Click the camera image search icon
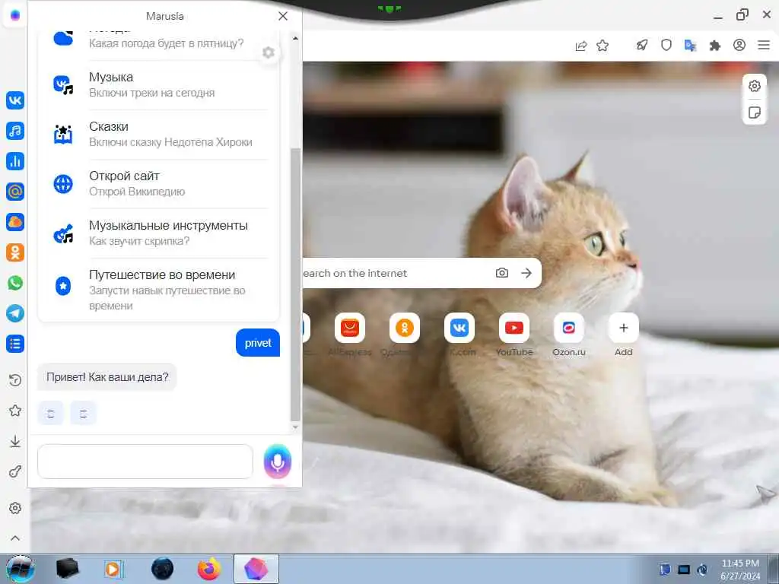The height and width of the screenshot is (584, 779). click(x=502, y=273)
